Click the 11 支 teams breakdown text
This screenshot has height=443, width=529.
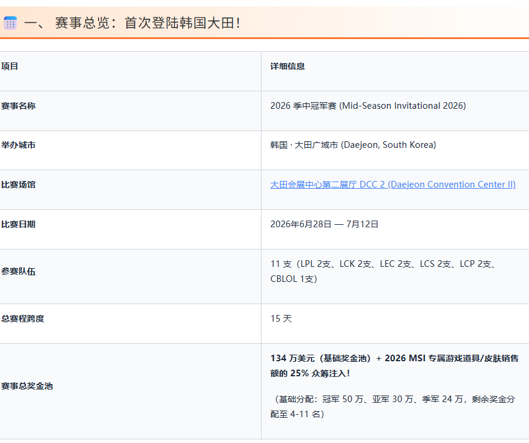click(384, 271)
